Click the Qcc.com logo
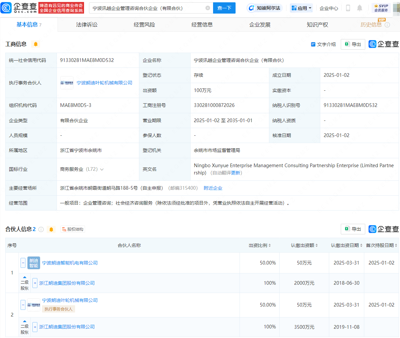Viewport: 400px width, 338px height. click(19, 8)
